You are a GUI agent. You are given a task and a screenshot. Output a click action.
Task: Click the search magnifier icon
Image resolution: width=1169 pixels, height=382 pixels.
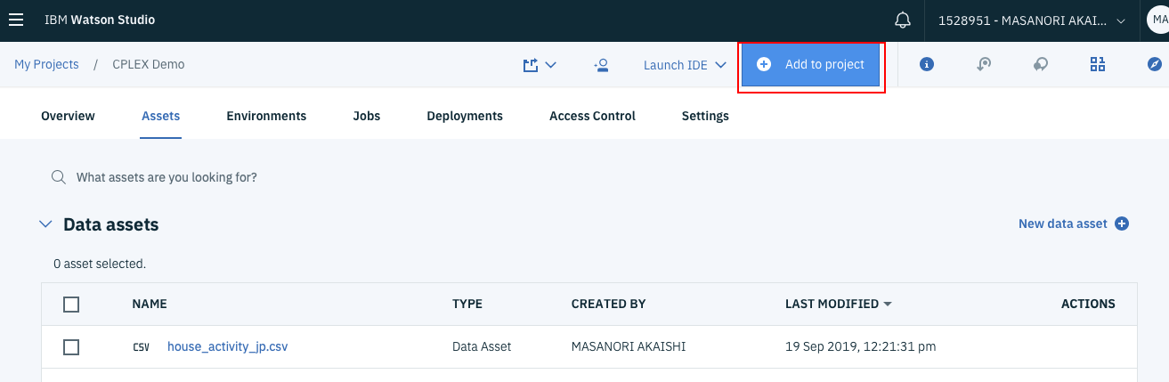(x=59, y=177)
